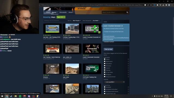Open the Aim Botz Training thumbnail
The width and height of the screenshot is (174, 98).
(x=52, y=29)
